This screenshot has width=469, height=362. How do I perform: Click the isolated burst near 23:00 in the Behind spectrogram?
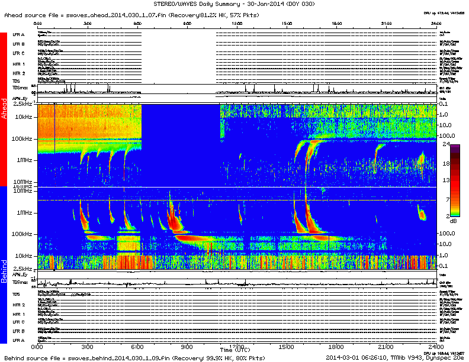coord(422,214)
